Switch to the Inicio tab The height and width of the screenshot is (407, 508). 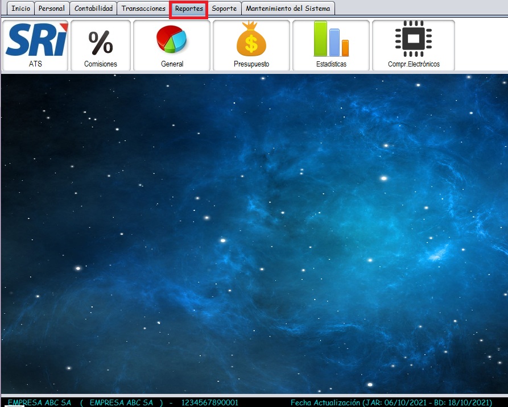pos(20,9)
